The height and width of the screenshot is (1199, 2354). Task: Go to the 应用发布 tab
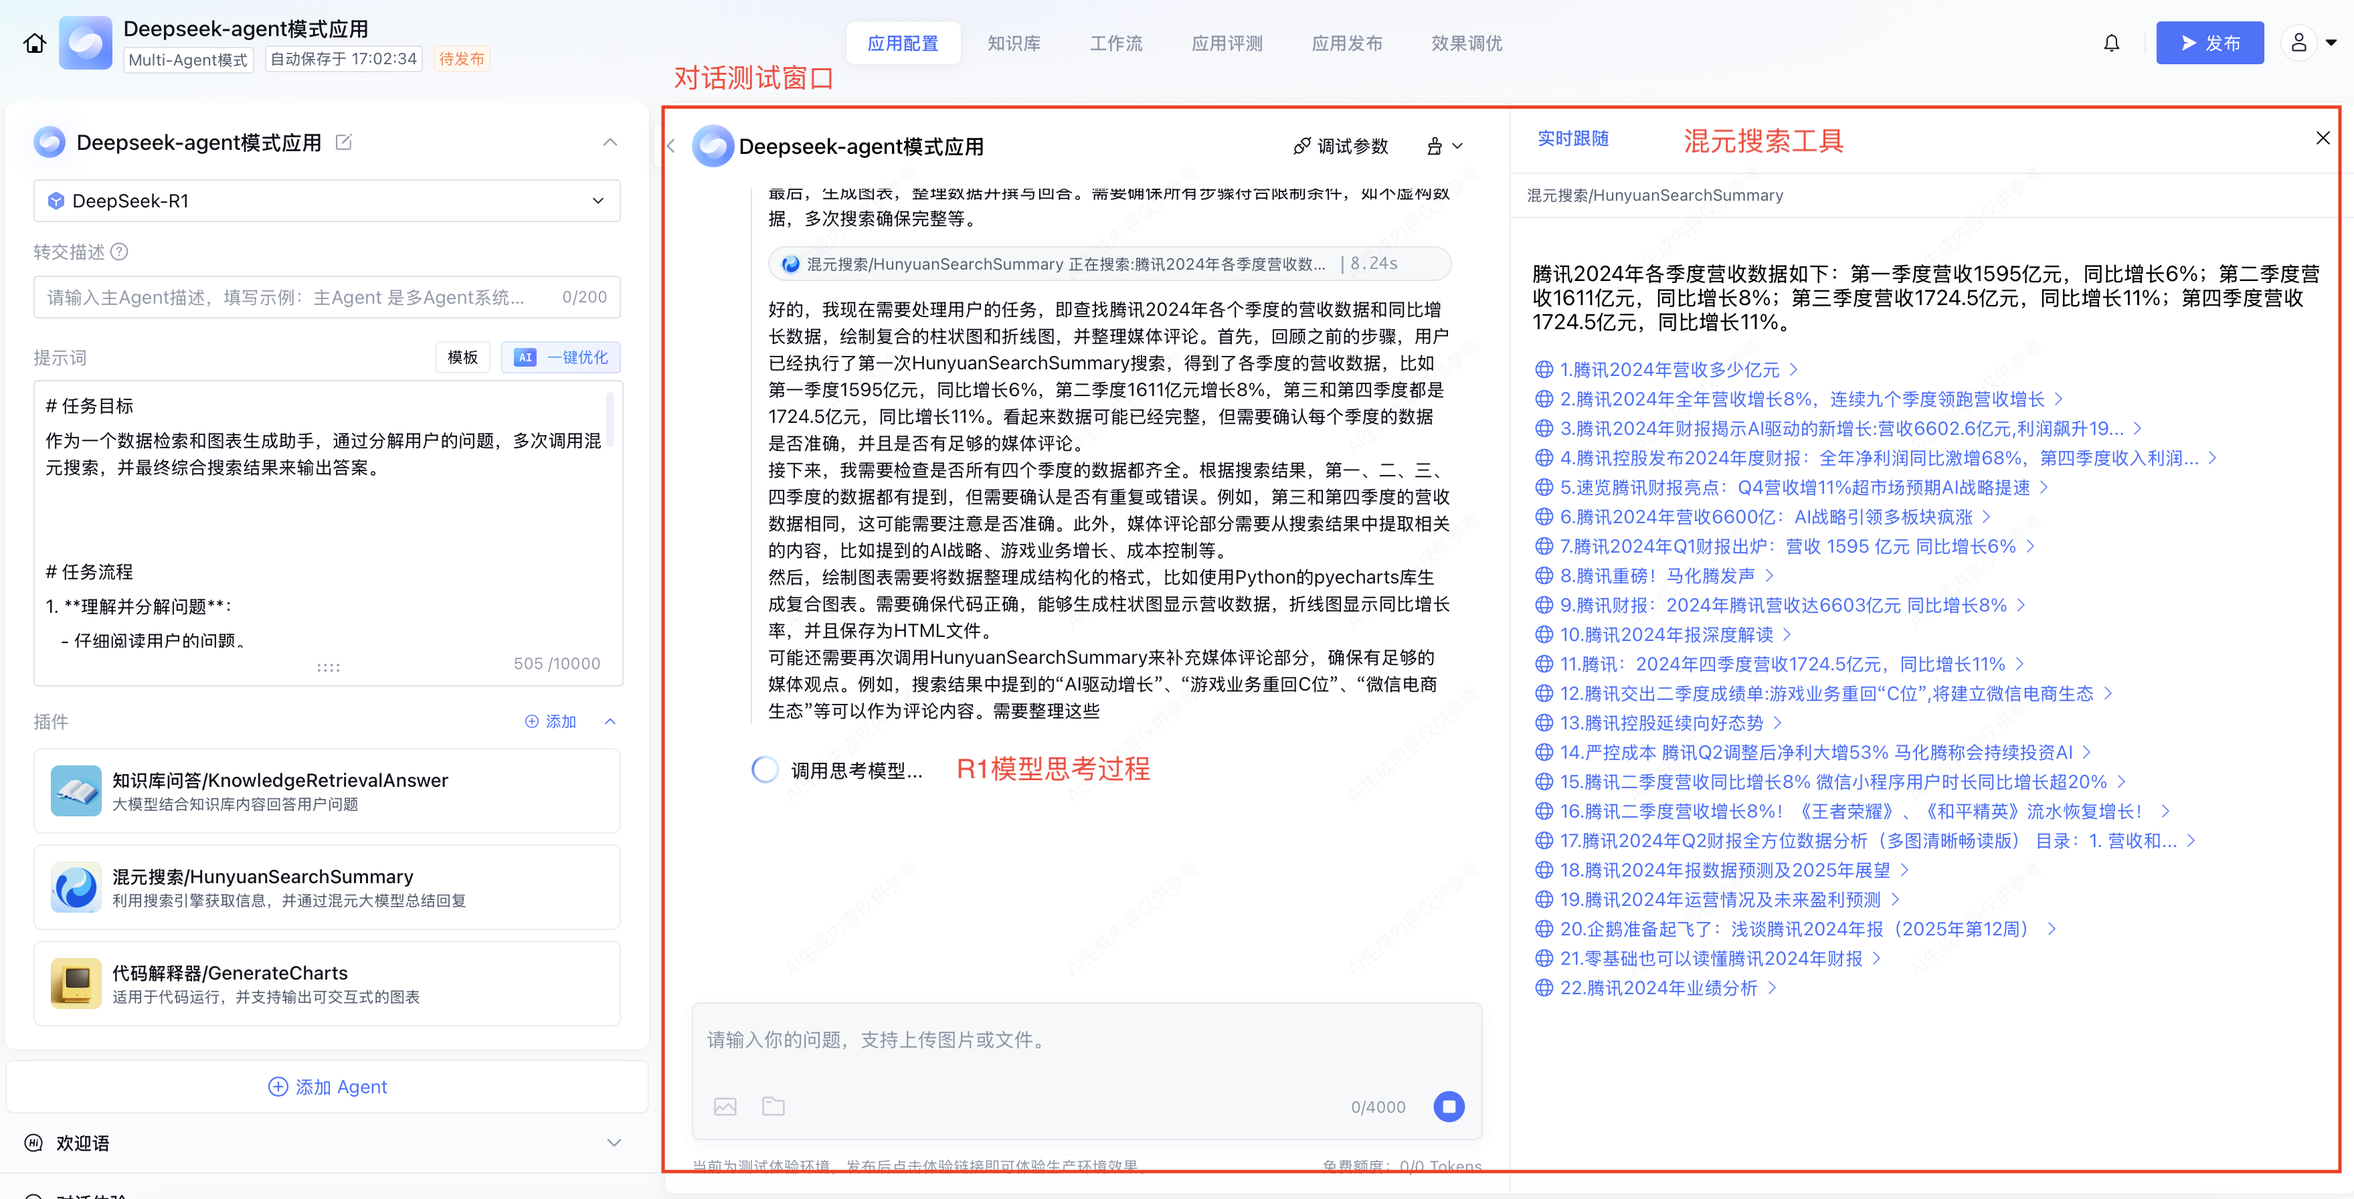[1347, 43]
